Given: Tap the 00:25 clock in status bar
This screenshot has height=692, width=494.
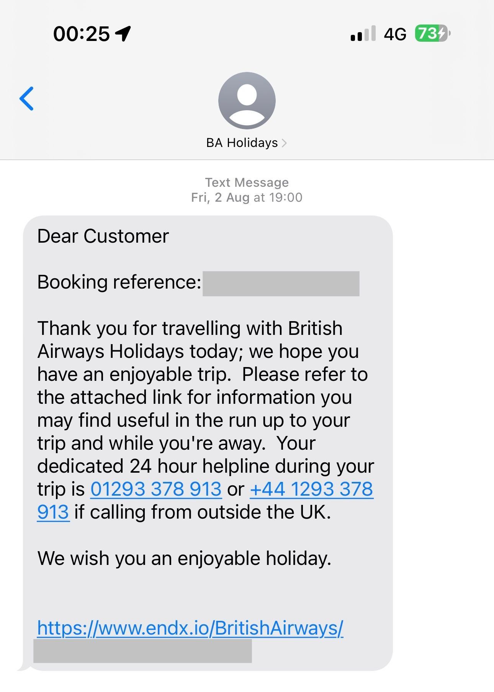Looking at the screenshot, I should tap(82, 34).
